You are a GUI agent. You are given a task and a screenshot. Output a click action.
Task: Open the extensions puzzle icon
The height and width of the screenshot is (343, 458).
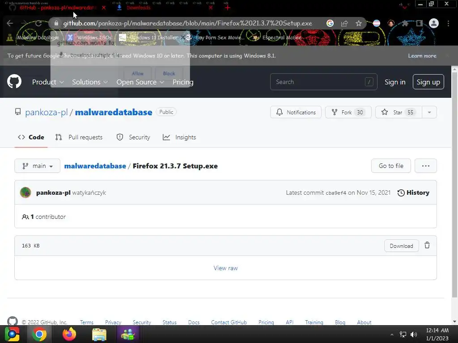pyautogui.click(x=405, y=23)
